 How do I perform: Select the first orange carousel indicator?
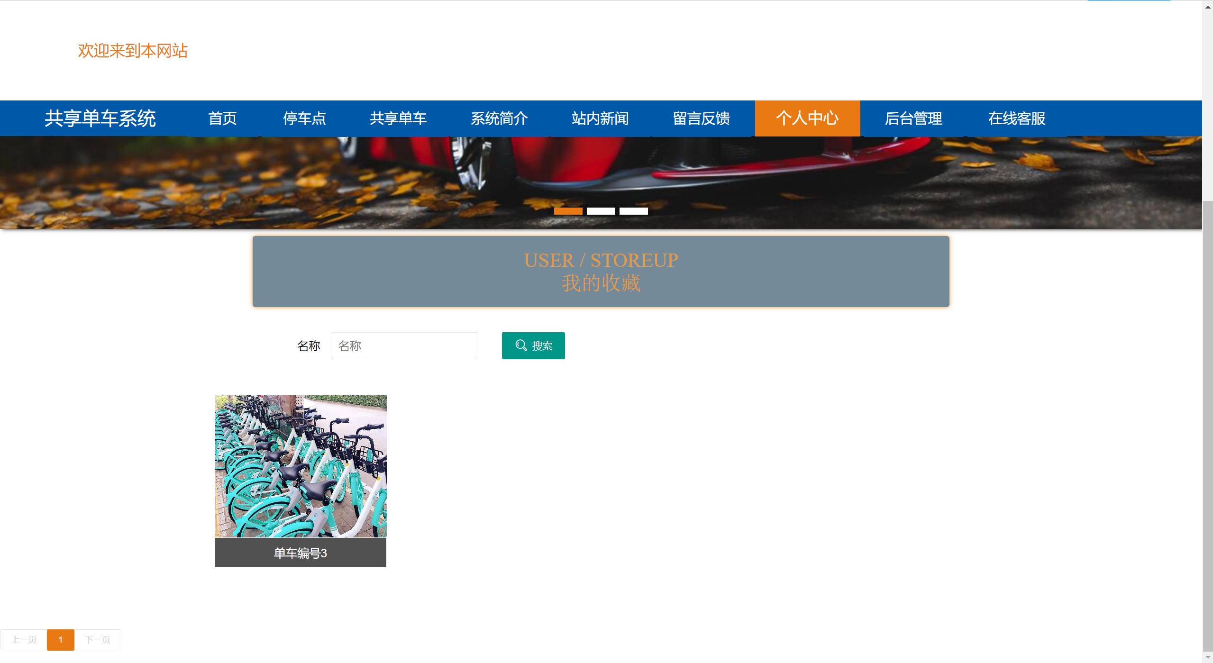coord(568,211)
